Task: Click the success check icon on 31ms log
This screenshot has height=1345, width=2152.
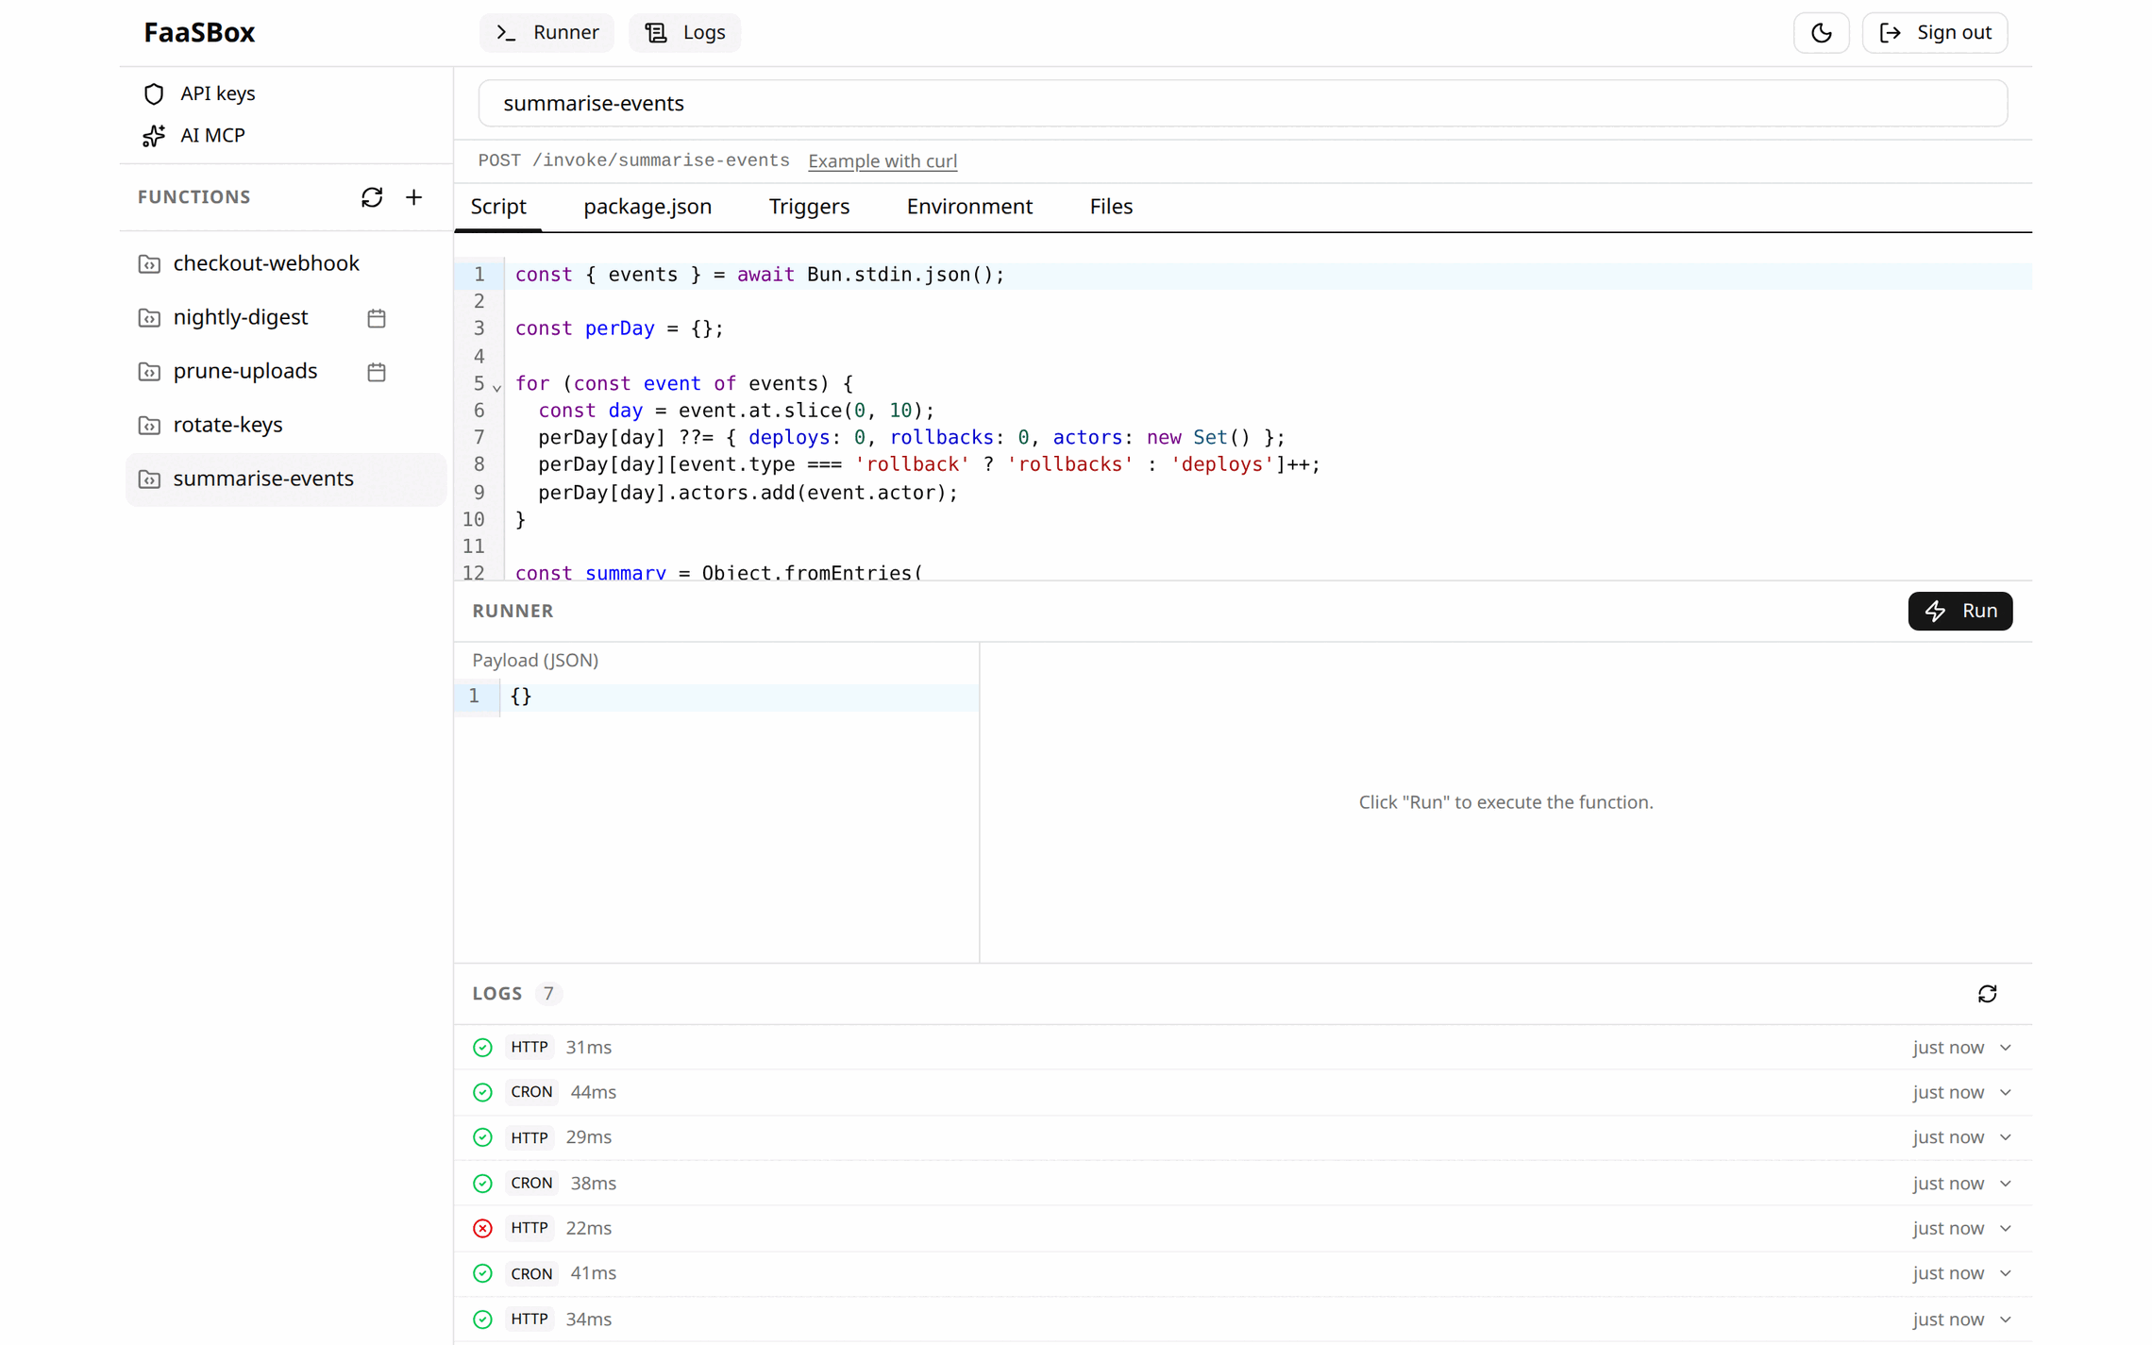Action: point(482,1048)
